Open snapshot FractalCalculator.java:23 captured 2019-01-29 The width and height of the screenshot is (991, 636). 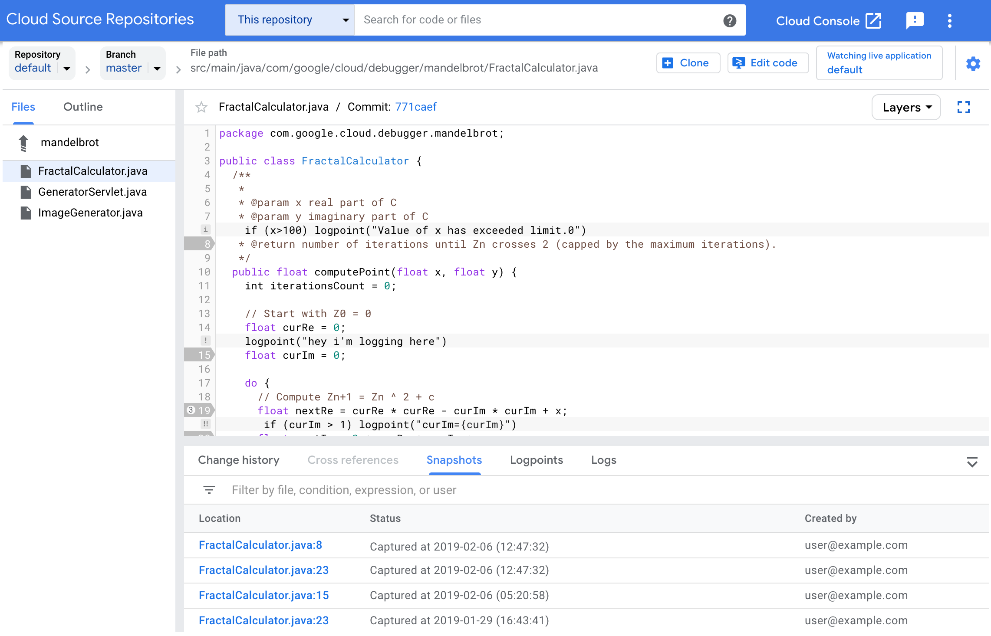(263, 621)
